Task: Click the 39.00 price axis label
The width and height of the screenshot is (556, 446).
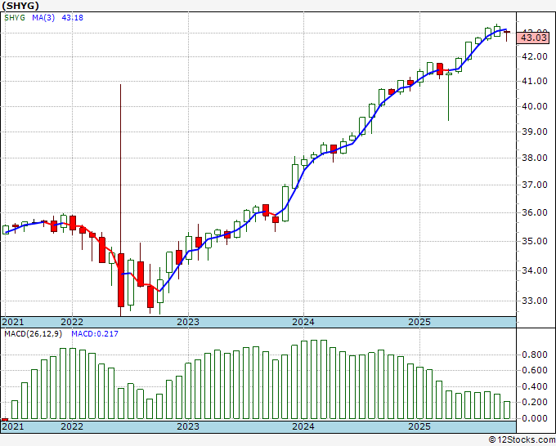Action: point(535,132)
